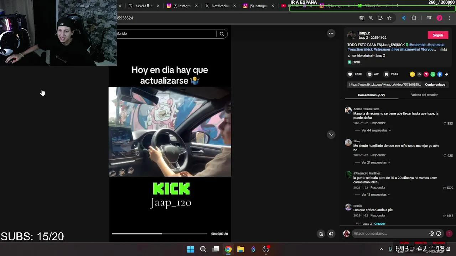Close the X Notificaciones browser tab
456x256 pixels.
coord(234,6)
